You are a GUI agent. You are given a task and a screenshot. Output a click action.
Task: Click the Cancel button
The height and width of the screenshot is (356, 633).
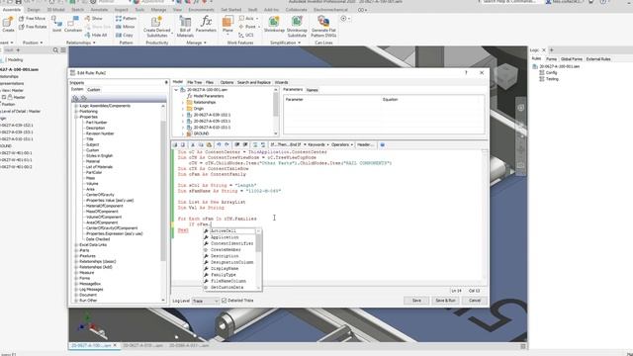pos(475,301)
